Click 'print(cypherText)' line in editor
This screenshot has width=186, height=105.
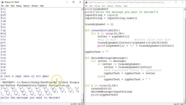click(105, 95)
